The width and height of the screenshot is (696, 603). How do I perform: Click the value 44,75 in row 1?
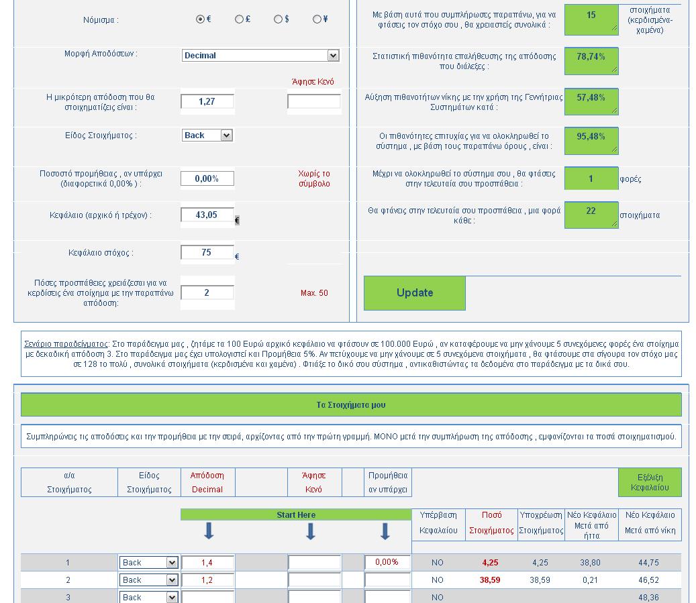[x=648, y=563]
